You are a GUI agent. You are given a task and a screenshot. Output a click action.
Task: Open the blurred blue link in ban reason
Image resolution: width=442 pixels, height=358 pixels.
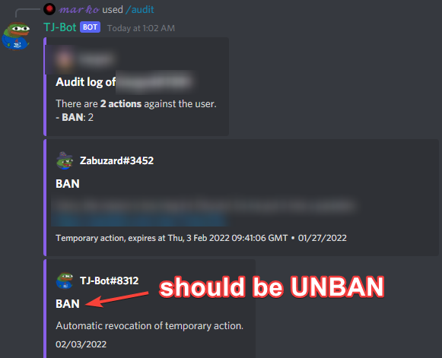(x=140, y=220)
